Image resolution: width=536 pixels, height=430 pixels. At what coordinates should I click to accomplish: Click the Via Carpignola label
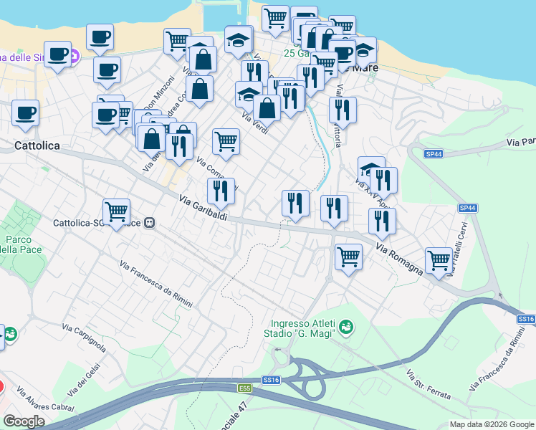(x=84, y=338)
